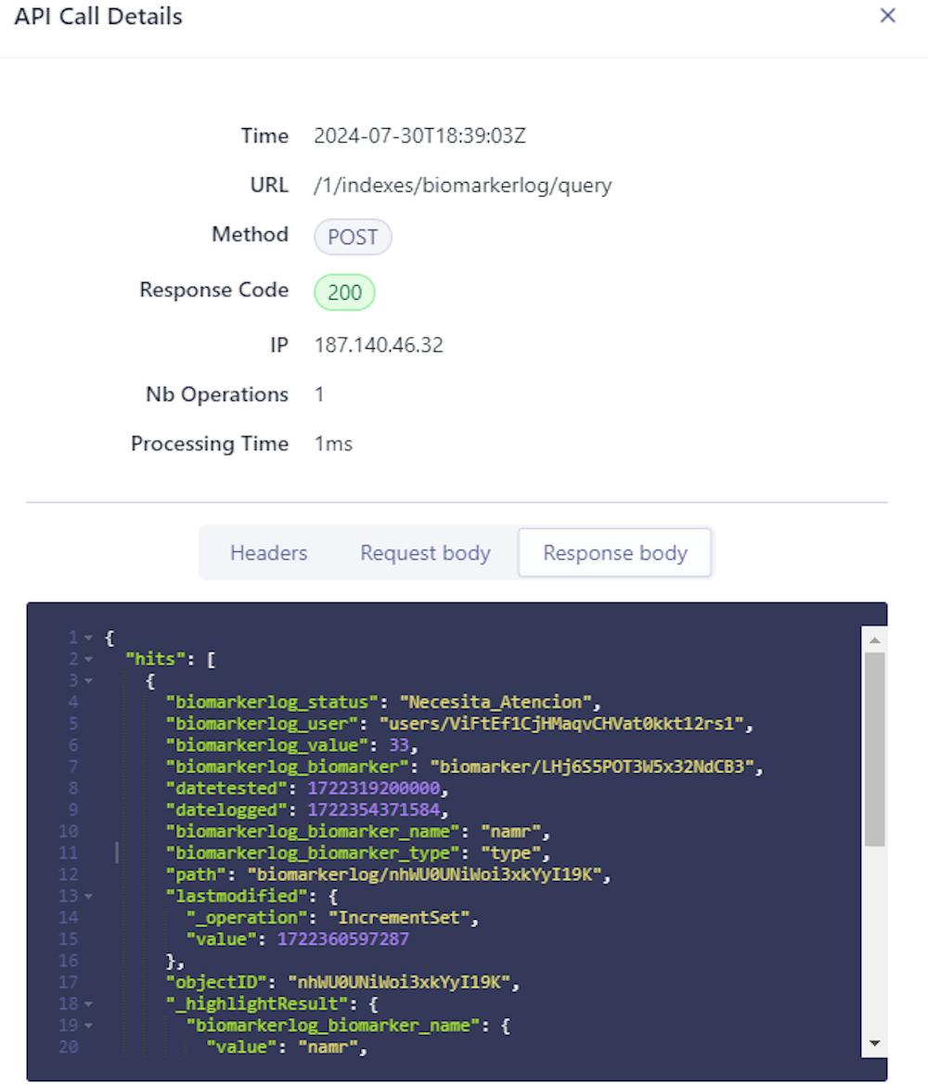928x1085 pixels.
Task: Click the green 200 response code badge
Action: (x=344, y=292)
